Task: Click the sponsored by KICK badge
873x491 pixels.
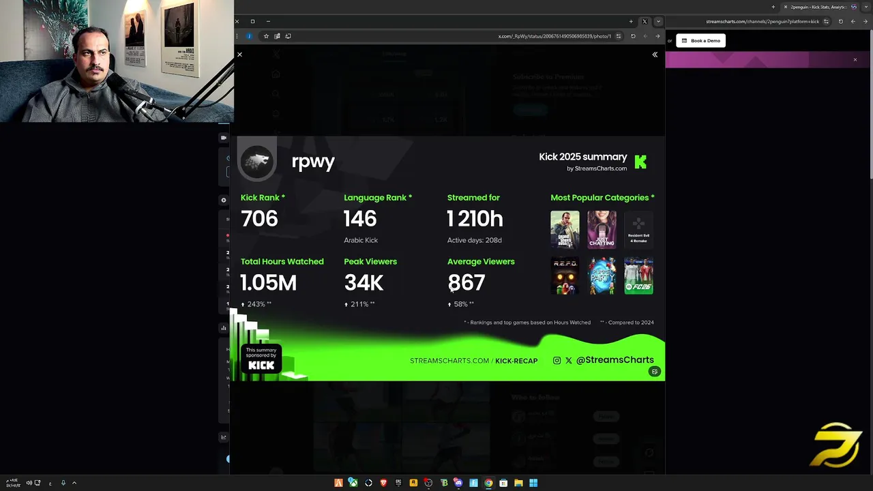Action: pos(261,360)
